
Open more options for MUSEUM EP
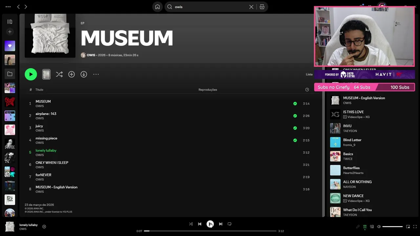point(96,74)
